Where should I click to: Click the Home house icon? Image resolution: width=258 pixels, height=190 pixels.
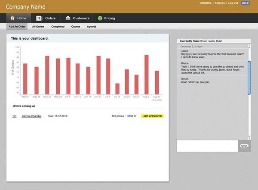click(12, 18)
